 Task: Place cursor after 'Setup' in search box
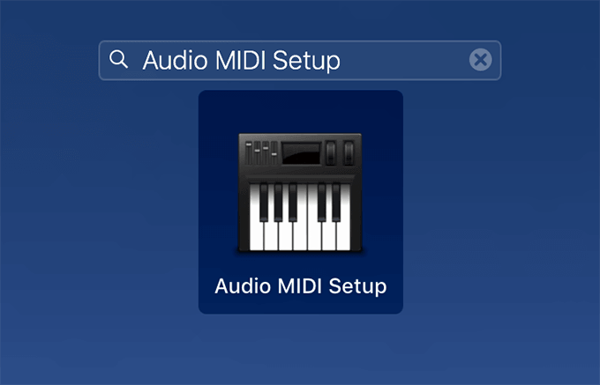pyautogui.click(x=341, y=60)
